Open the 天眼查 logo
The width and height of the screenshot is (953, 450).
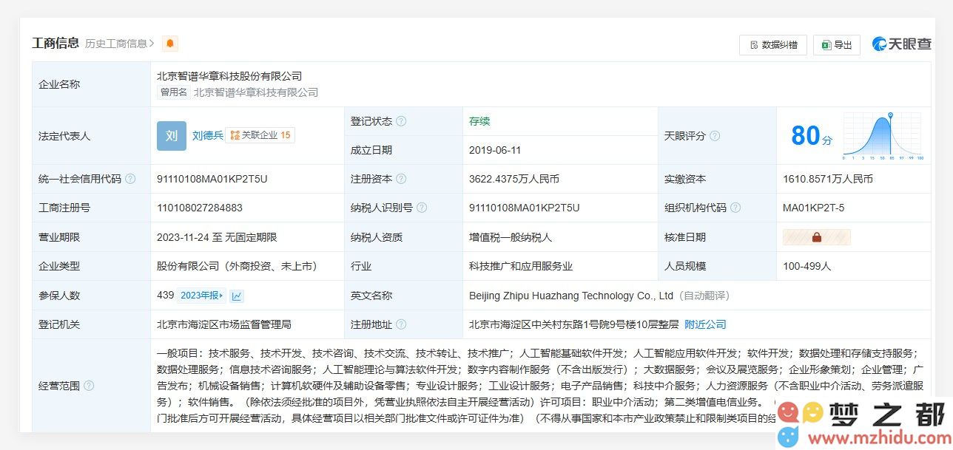(x=901, y=44)
